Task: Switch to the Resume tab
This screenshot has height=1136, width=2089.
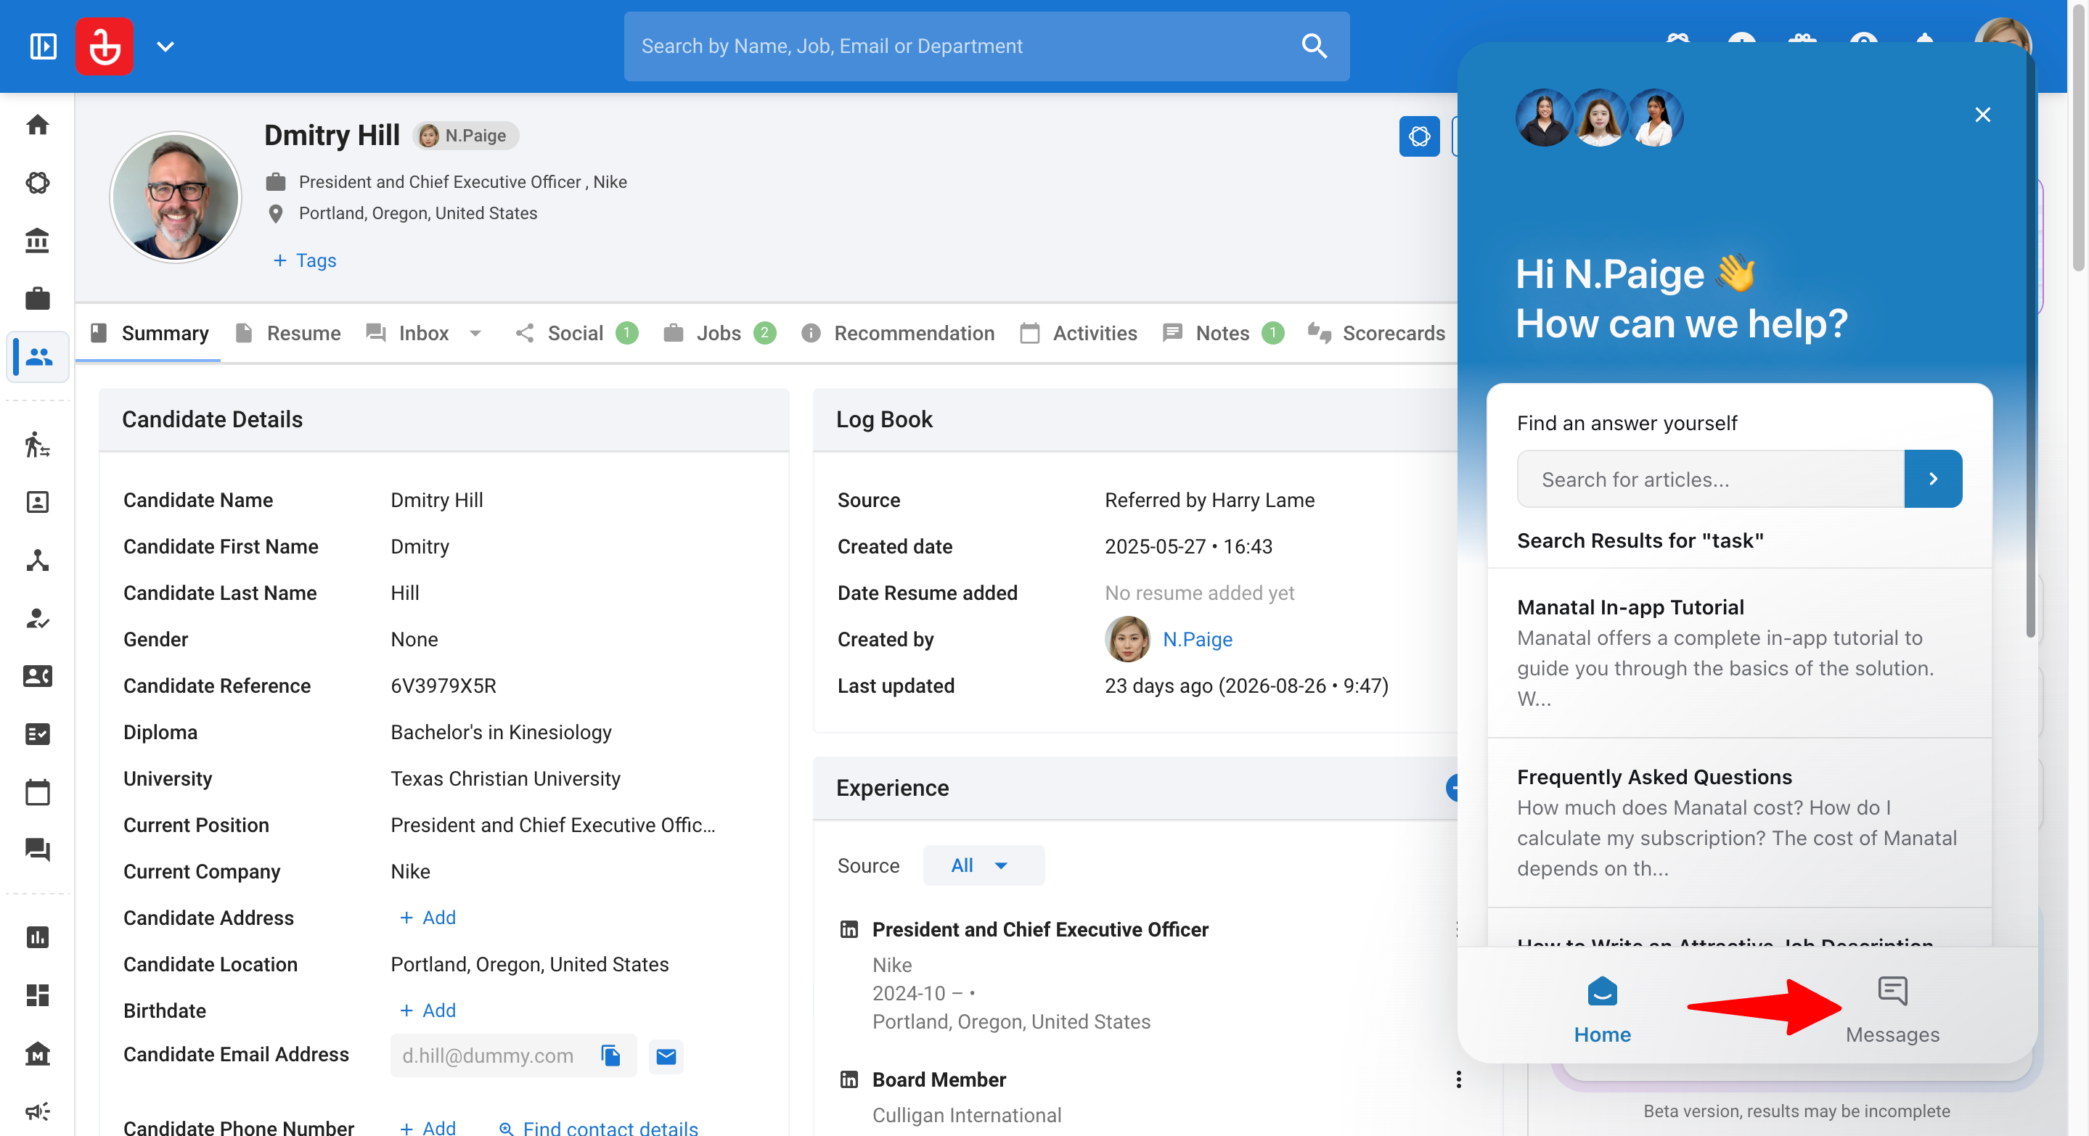Action: 289,333
